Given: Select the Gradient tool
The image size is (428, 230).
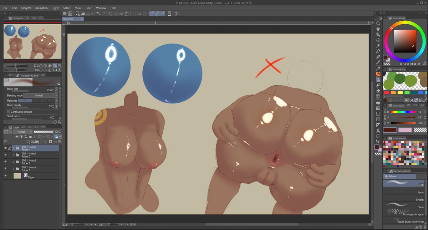Looking at the screenshot, I should (378, 108).
